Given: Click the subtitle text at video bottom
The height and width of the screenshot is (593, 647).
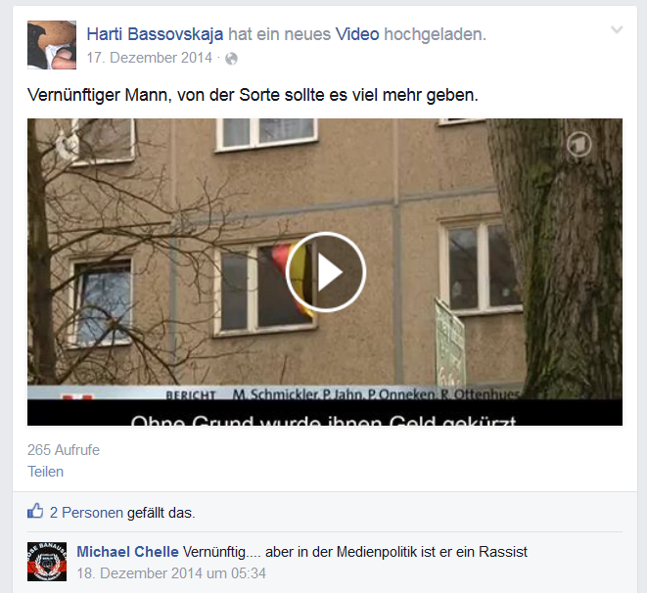Looking at the screenshot, I should click(323, 420).
